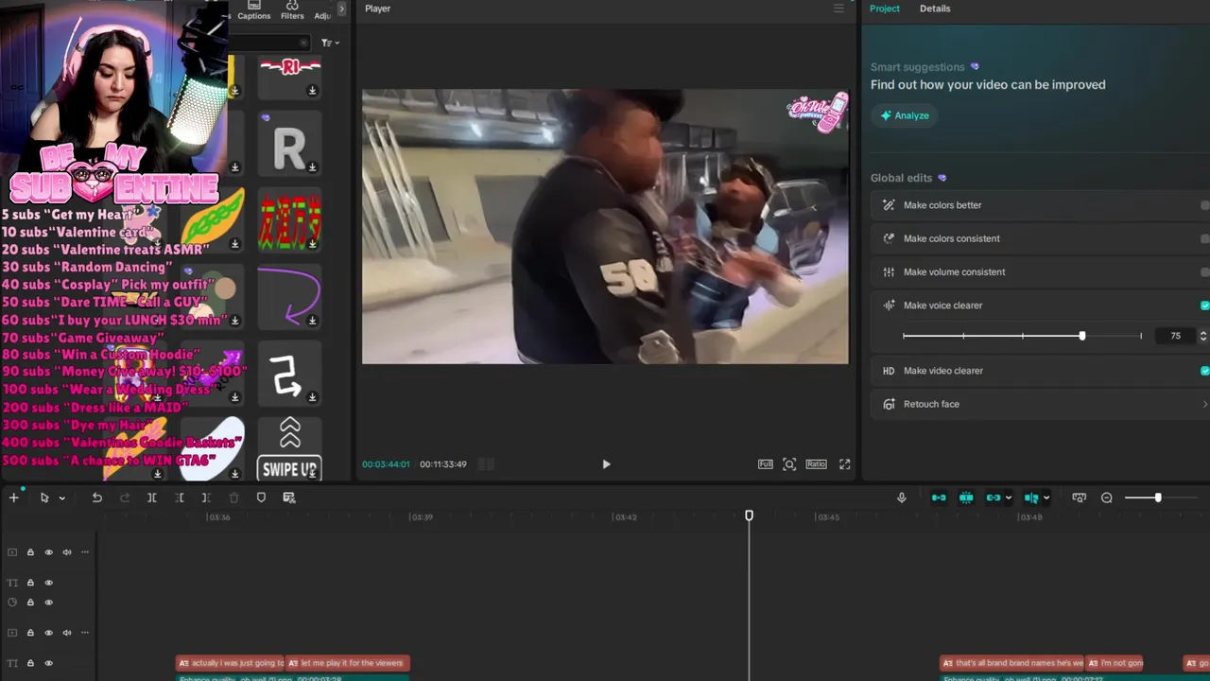This screenshot has height=681, width=1210.
Task: Select the SWIPE UP sticker
Action: (289, 450)
